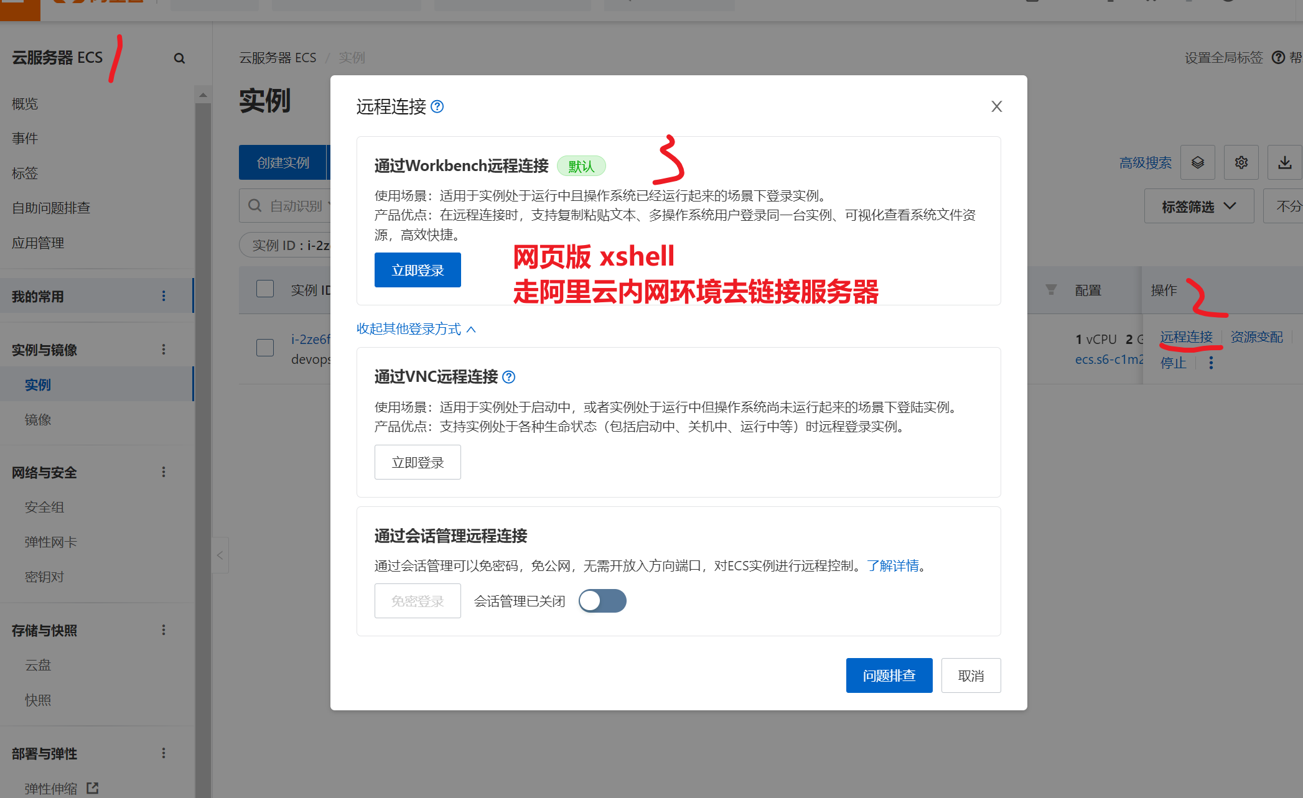Open the settings gear icon
Image resolution: width=1303 pixels, height=798 pixels.
[1241, 163]
